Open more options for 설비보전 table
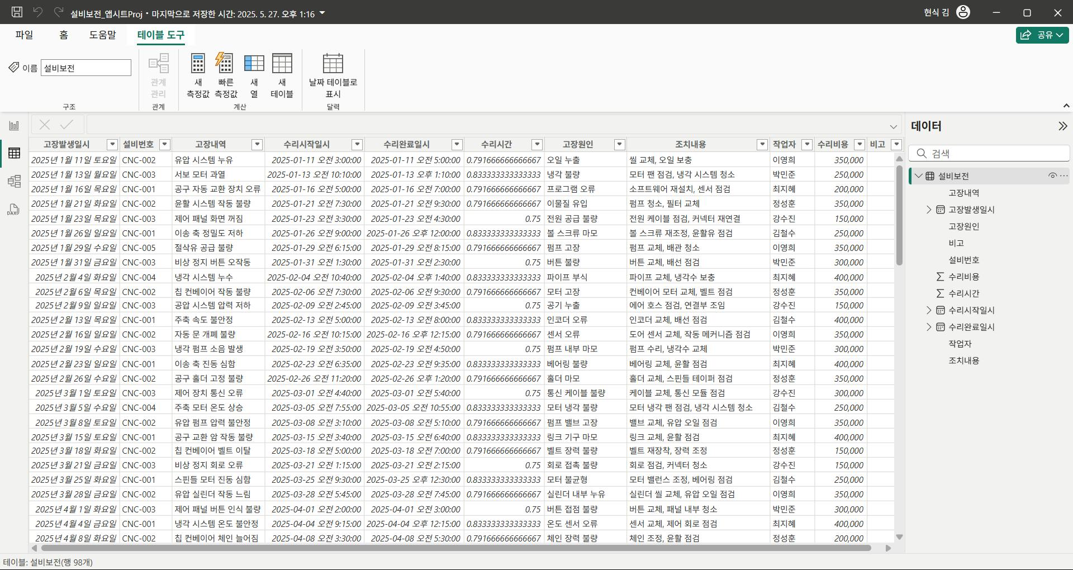The width and height of the screenshot is (1073, 570). (x=1063, y=176)
